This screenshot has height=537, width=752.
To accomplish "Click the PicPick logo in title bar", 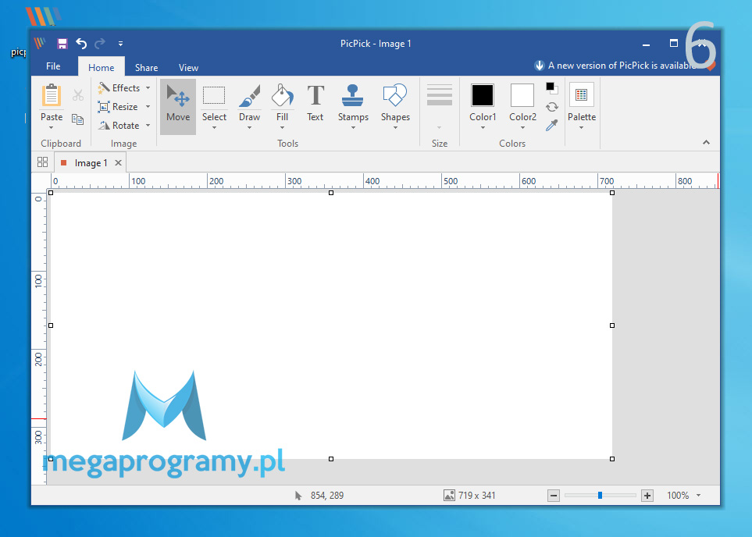I will coord(40,43).
